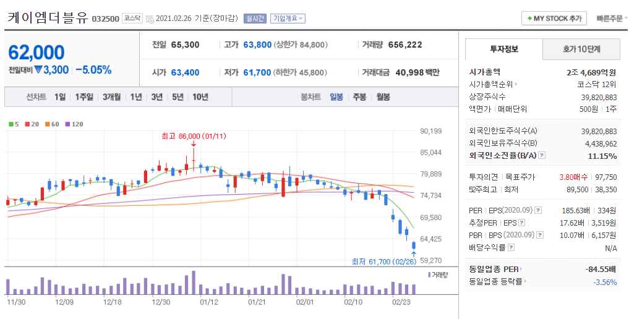This screenshot has width=629, height=319.
Task: Click the down-triangle icon beside 3,300
Action: [38, 70]
